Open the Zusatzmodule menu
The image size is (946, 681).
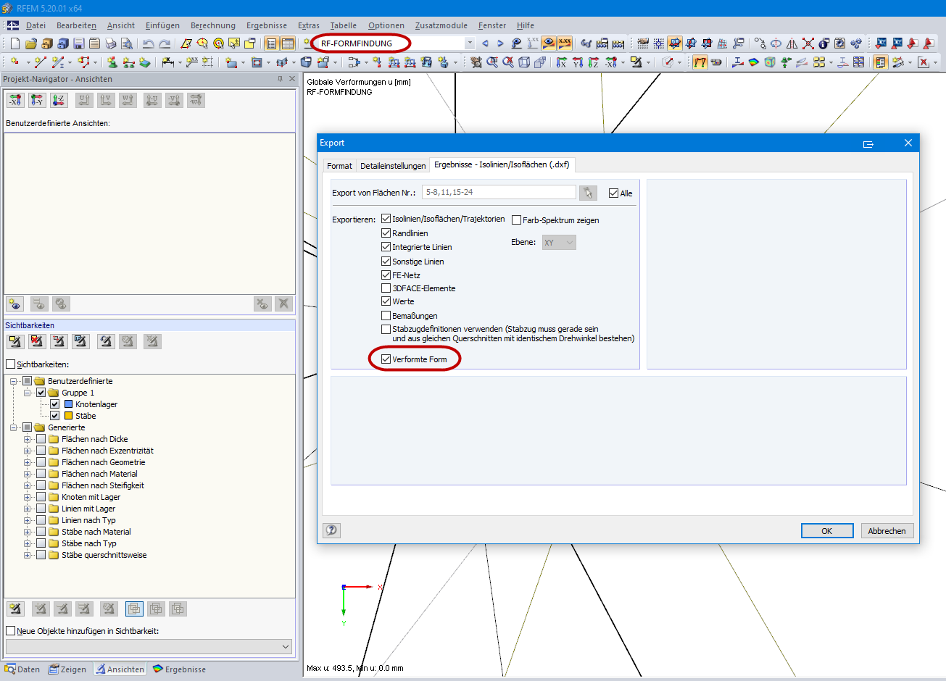click(x=441, y=25)
